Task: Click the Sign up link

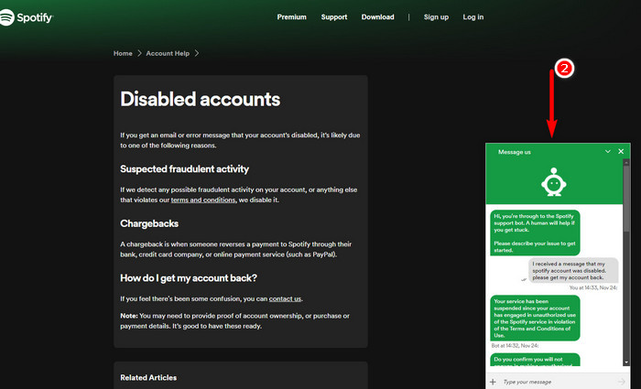Action: pyautogui.click(x=436, y=17)
